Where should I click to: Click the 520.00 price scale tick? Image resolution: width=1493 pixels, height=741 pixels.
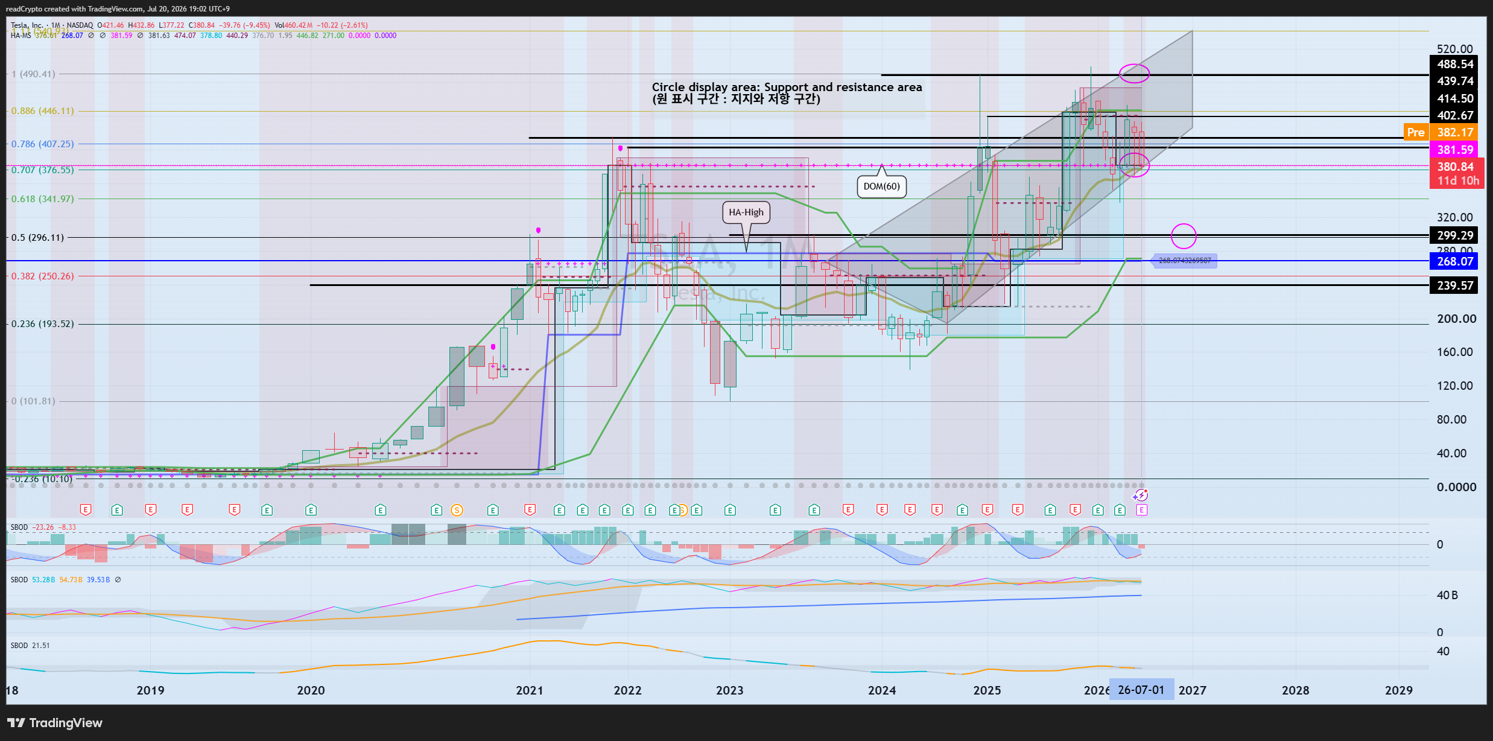click(x=1454, y=49)
